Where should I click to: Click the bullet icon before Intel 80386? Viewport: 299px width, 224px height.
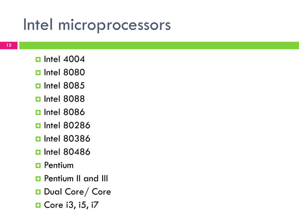pos(38,139)
